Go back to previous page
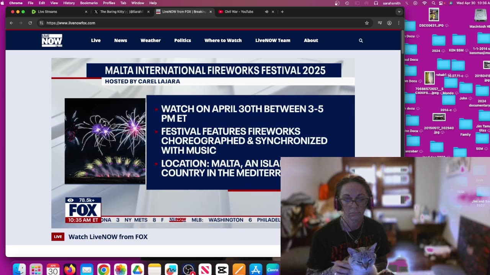The height and width of the screenshot is (275, 490). (x=11, y=23)
